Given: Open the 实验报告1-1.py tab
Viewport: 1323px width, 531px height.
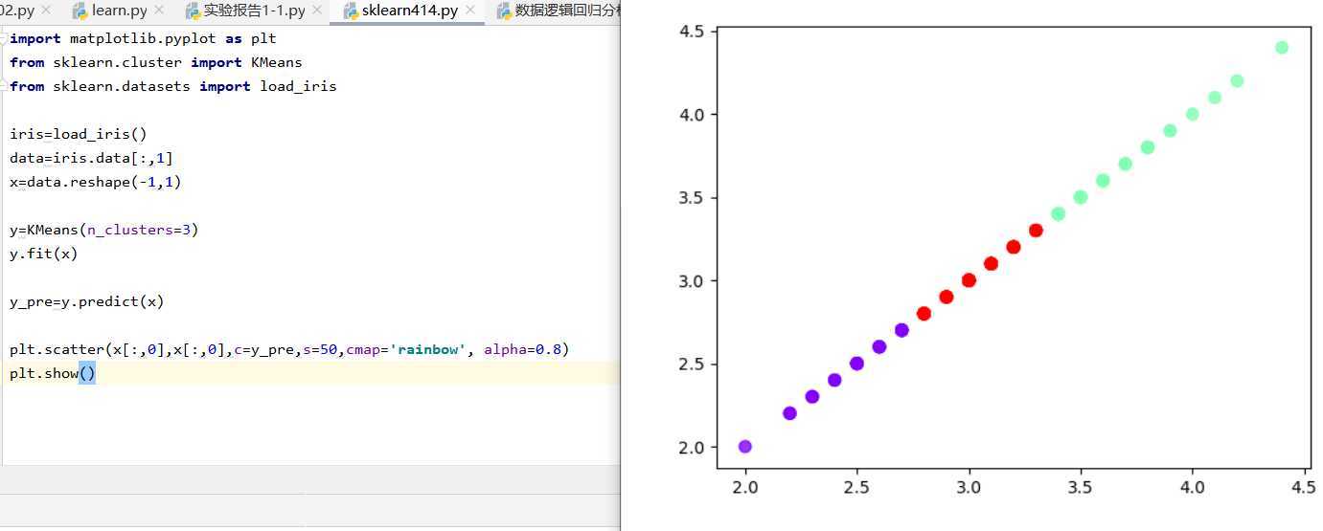Looking at the screenshot, I should (254, 11).
